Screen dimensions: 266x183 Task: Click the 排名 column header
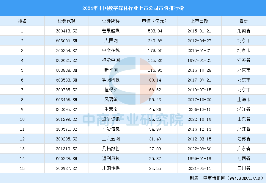pyautogui.click(x=22, y=21)
